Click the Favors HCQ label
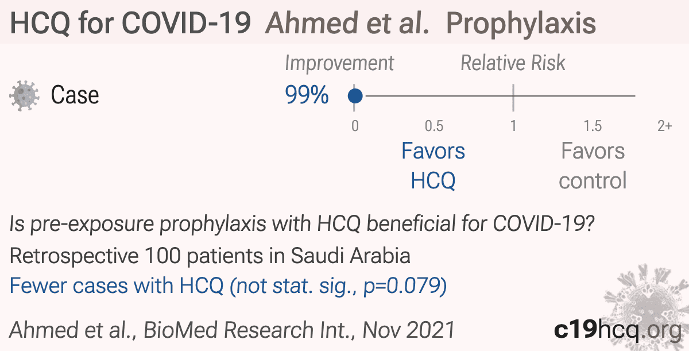The image size is (689, 351). (433, 166)
